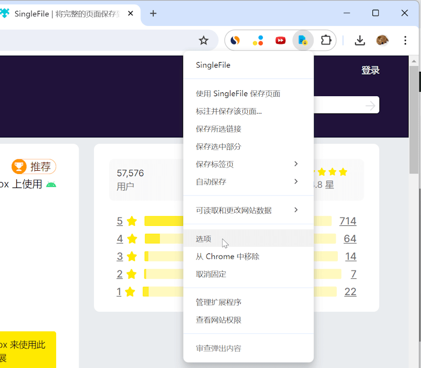The width and height of the screenshot is (421, 368).
Task: Click the green Android icon
Action: (51, 185)
